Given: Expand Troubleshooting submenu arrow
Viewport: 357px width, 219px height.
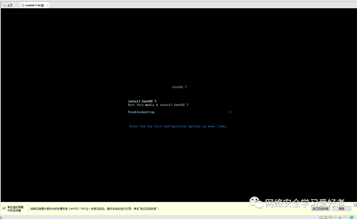Looking at the screenshot, I should [x=230, y=112].
